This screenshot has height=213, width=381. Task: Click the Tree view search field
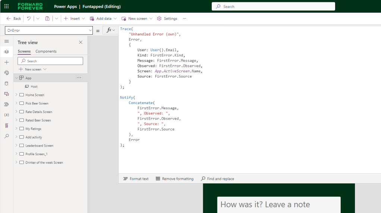point(50,61)
